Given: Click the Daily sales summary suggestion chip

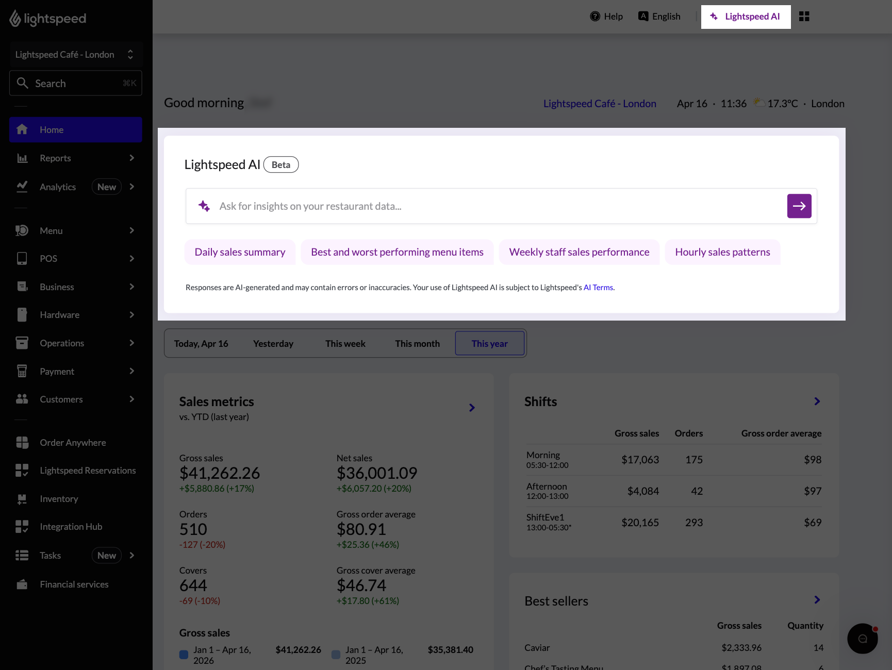Looking at the screenshot, I should [x=240, y=252].
